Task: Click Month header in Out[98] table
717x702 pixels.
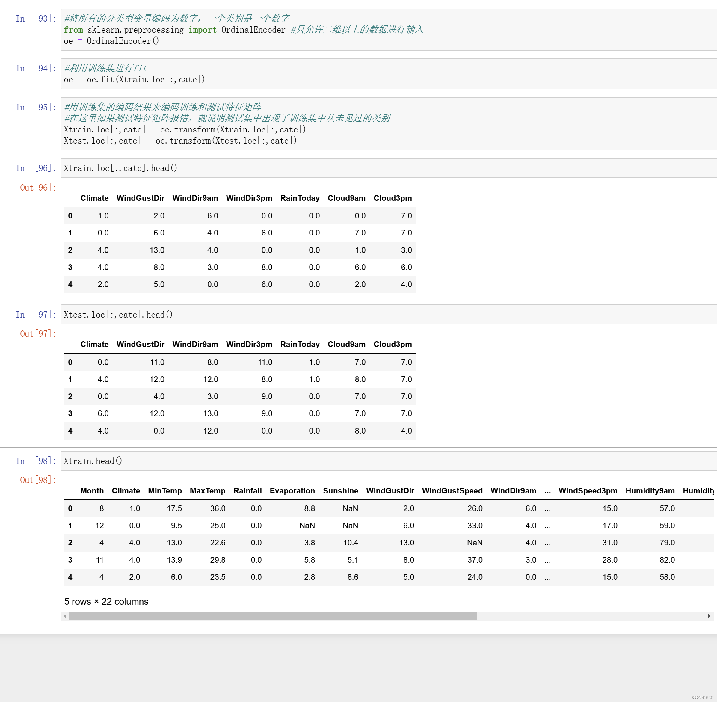Action: (92, 491)
